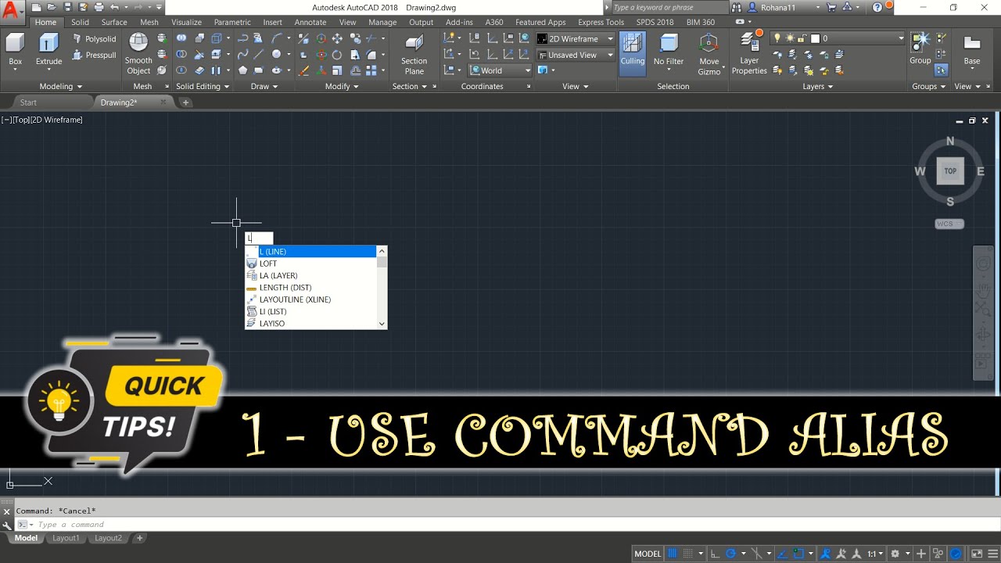1001x563 pixels.
Task: Open the World UCS dropdown
Action: [500, 70]
